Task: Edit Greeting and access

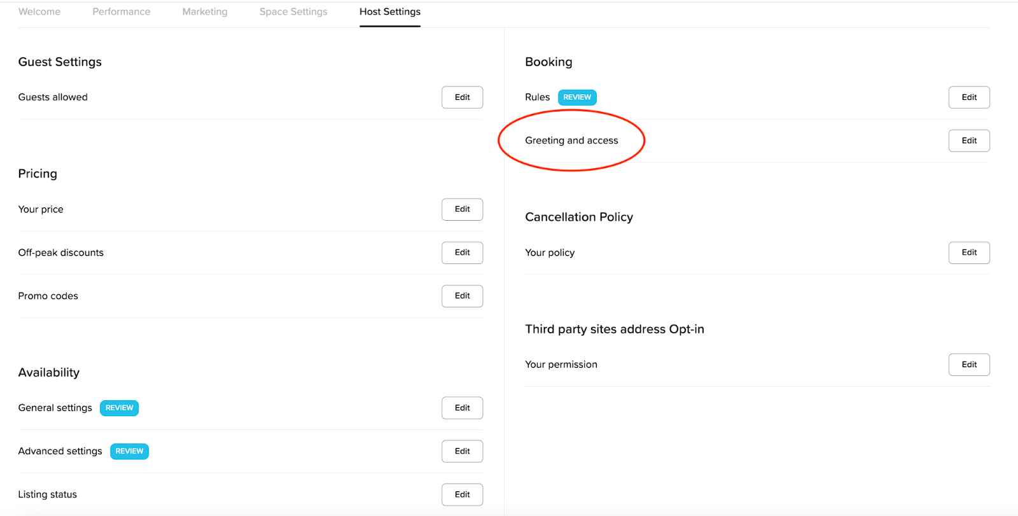Action: pos(969,141)
